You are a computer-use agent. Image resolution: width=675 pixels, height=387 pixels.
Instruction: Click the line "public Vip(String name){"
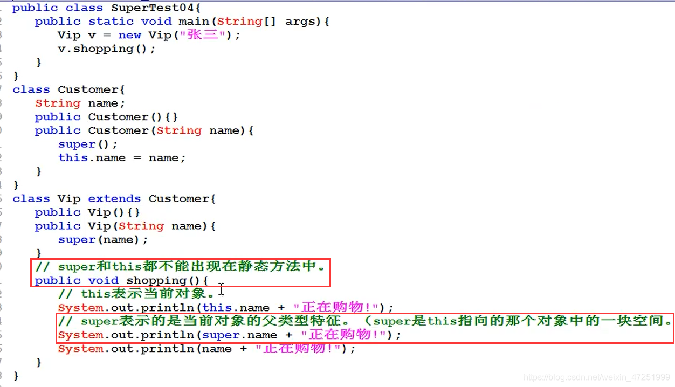pos(126,226)
